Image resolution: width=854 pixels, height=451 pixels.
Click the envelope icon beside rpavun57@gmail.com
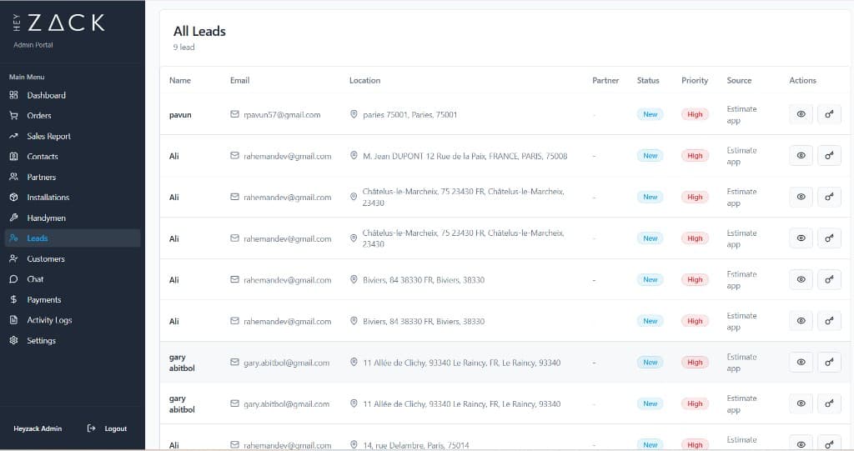234,114
